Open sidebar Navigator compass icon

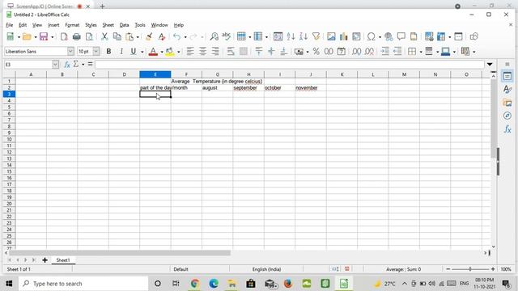click(x=507, y=116)
